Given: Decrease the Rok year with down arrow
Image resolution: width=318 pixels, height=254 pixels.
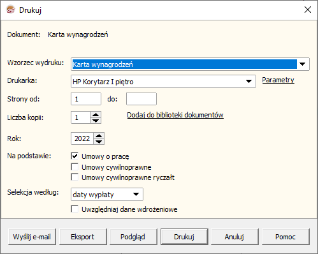Looking at the screenshot, I should (x=99, y=142).
